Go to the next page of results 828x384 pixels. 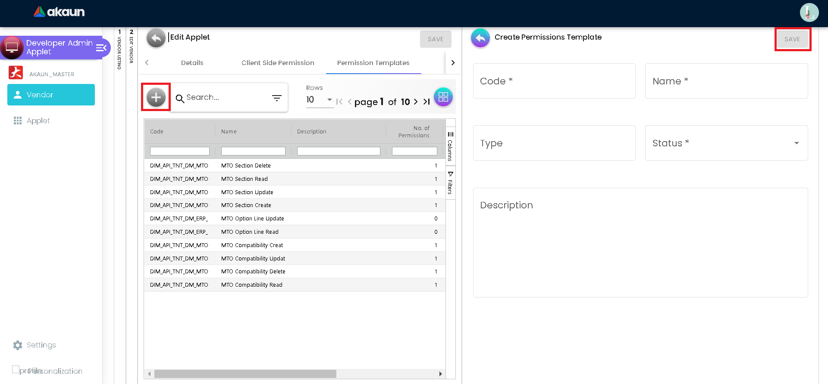pyautogui.click(x=416, y=102)
